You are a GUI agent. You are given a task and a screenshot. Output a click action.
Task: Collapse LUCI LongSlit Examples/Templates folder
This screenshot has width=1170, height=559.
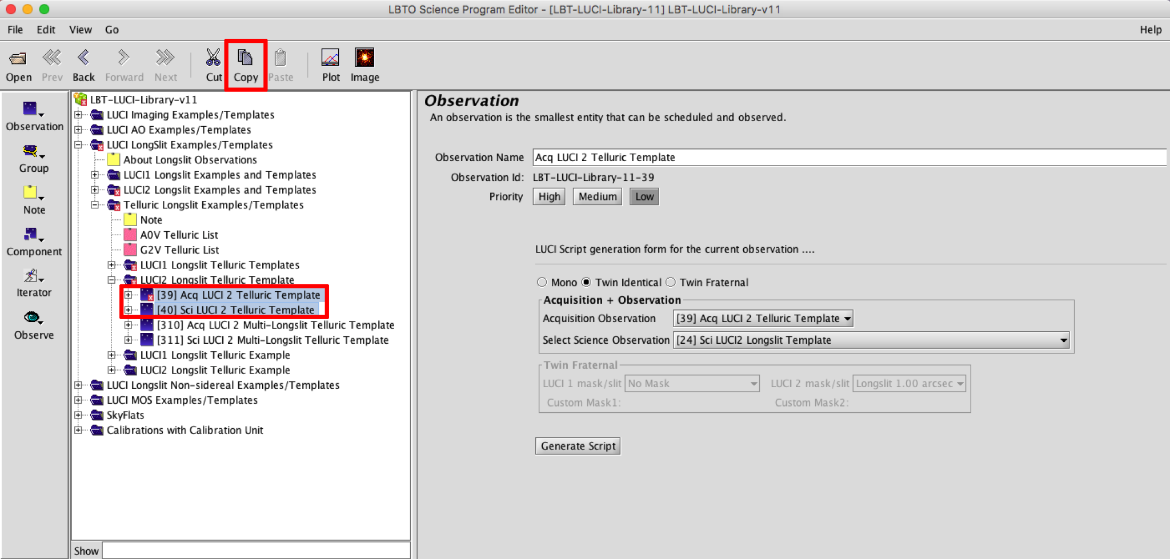click(78, 145)
